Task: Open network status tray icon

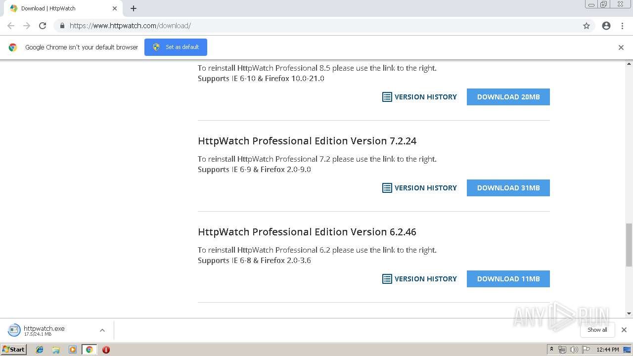Action: (562, 350)
